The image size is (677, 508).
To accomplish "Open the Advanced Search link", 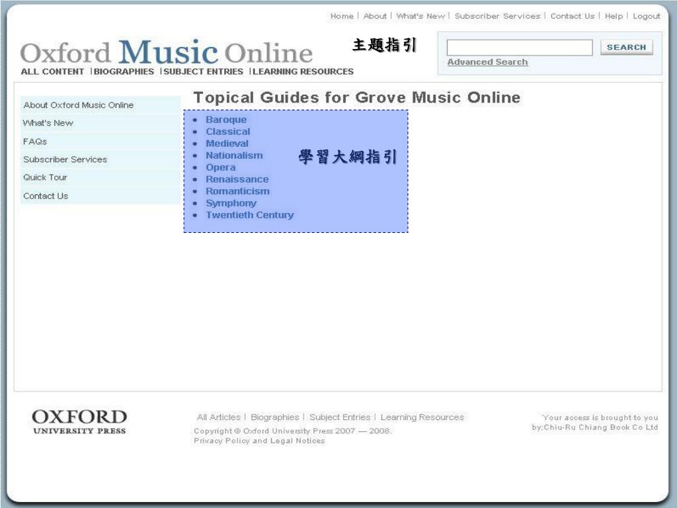I will [x=487, y=62].
